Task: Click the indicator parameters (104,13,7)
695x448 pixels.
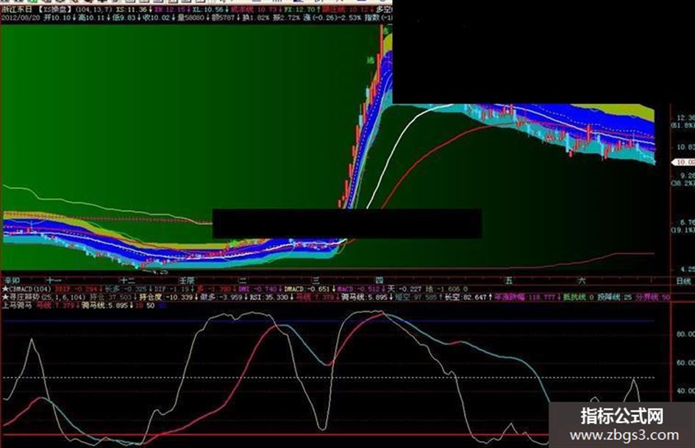Action: (93, 9)
